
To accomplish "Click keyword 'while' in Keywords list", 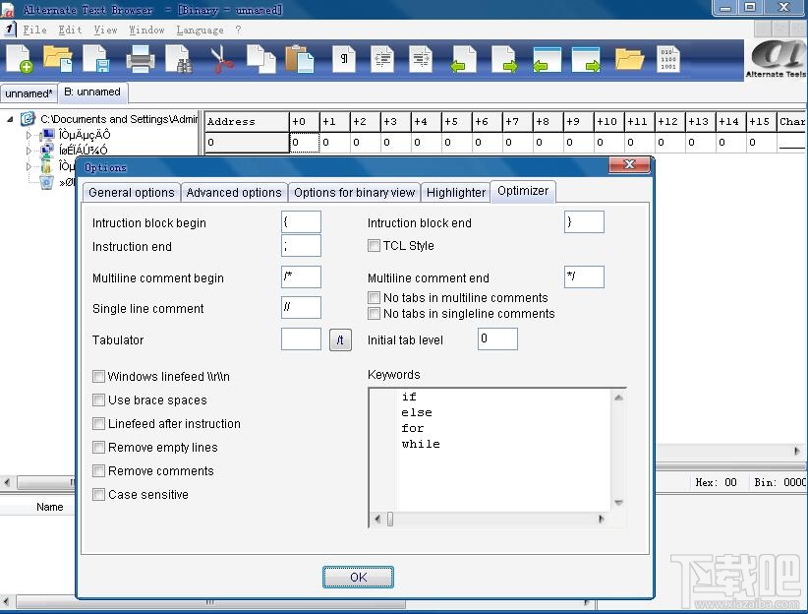I will [x=421, y=444].
